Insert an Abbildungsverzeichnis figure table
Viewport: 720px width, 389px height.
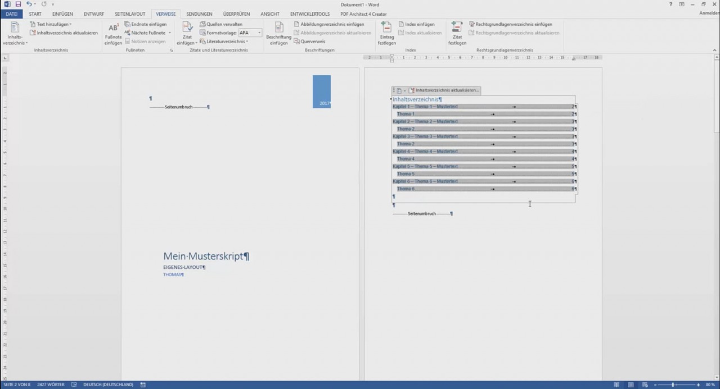(330, 24)
